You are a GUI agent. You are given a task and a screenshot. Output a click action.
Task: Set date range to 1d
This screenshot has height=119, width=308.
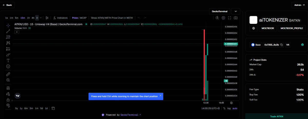[46, 108]
